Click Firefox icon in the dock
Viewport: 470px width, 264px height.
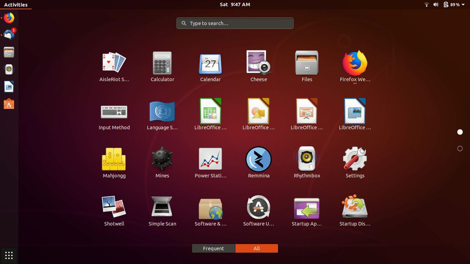(x=9, y=18)
